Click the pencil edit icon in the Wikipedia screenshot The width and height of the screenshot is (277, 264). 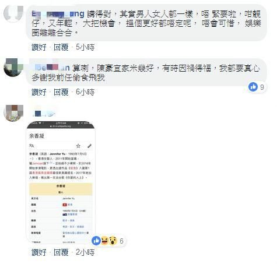coord(89,146)
